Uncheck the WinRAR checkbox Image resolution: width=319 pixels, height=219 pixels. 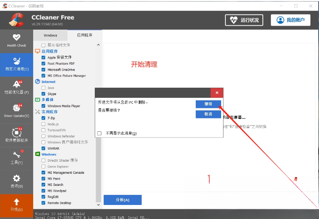point(43,148)
